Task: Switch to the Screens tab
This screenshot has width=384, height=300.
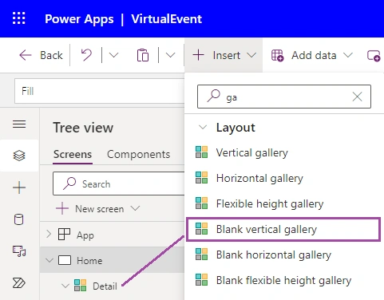Action: point(73,154)
